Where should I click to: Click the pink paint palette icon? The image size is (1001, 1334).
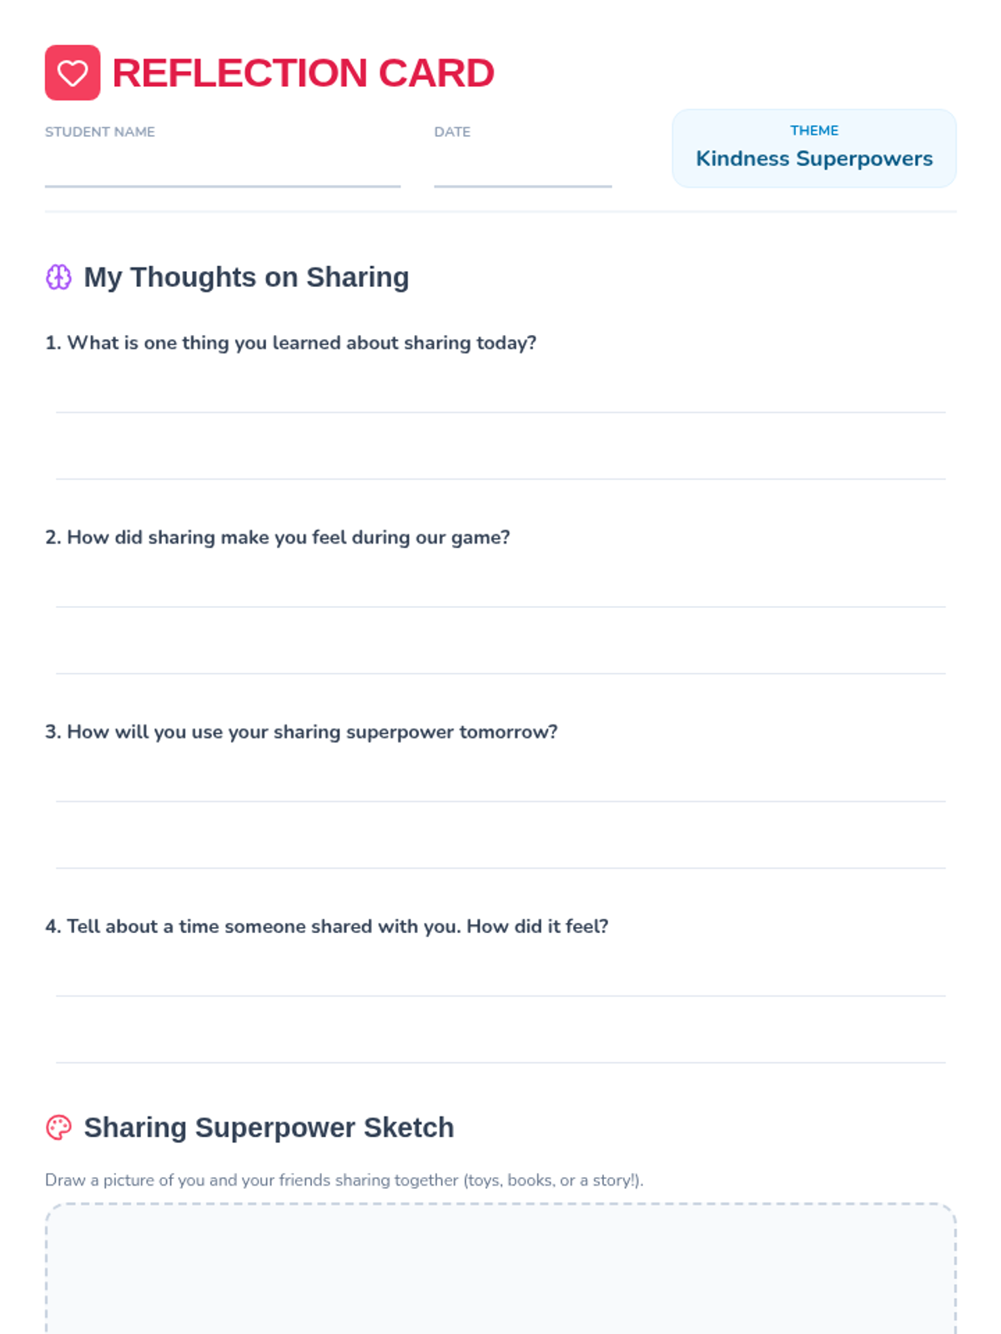click(58, 1127)
